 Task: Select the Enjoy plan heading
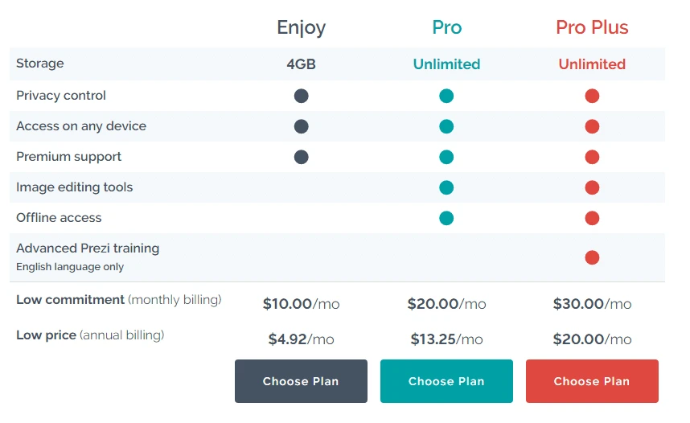point(301,28)
